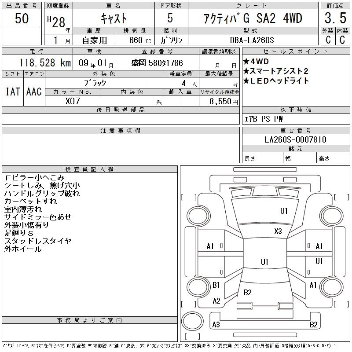The image size is (352, 352).
Task: Click the A2 mark on rear quarter
Action: (x=216, y=301)
